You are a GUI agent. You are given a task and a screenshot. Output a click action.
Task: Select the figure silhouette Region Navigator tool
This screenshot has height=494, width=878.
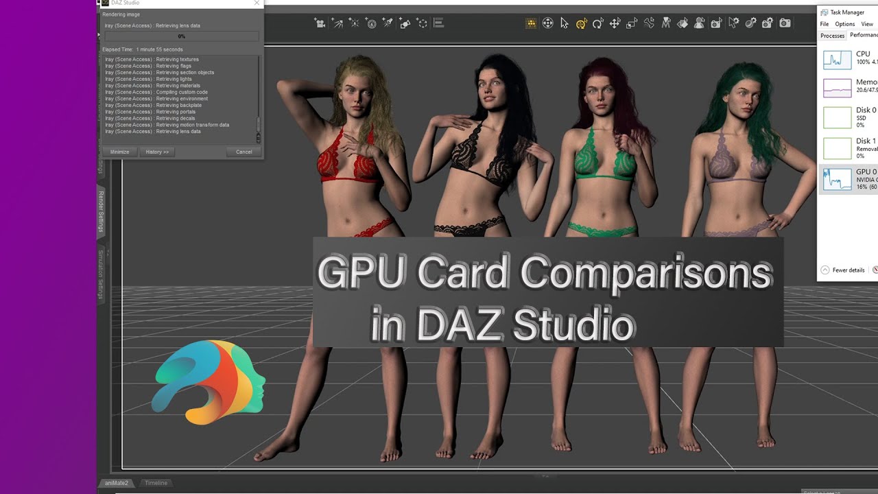(x=699, y=23)
